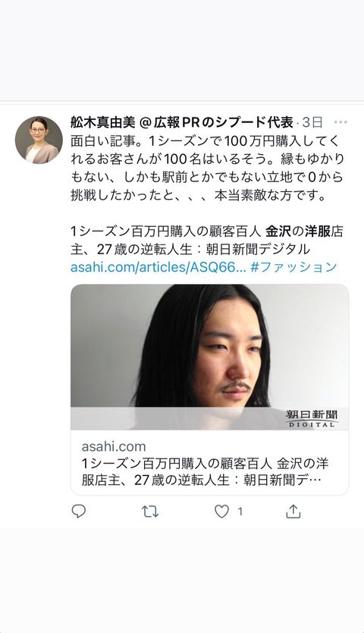Retweet this post with the arrows icon
This screenshot has height=633, width=364.
150,512
